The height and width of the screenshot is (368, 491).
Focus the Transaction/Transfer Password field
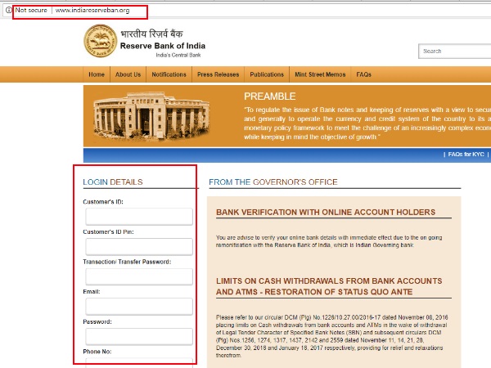139,276
